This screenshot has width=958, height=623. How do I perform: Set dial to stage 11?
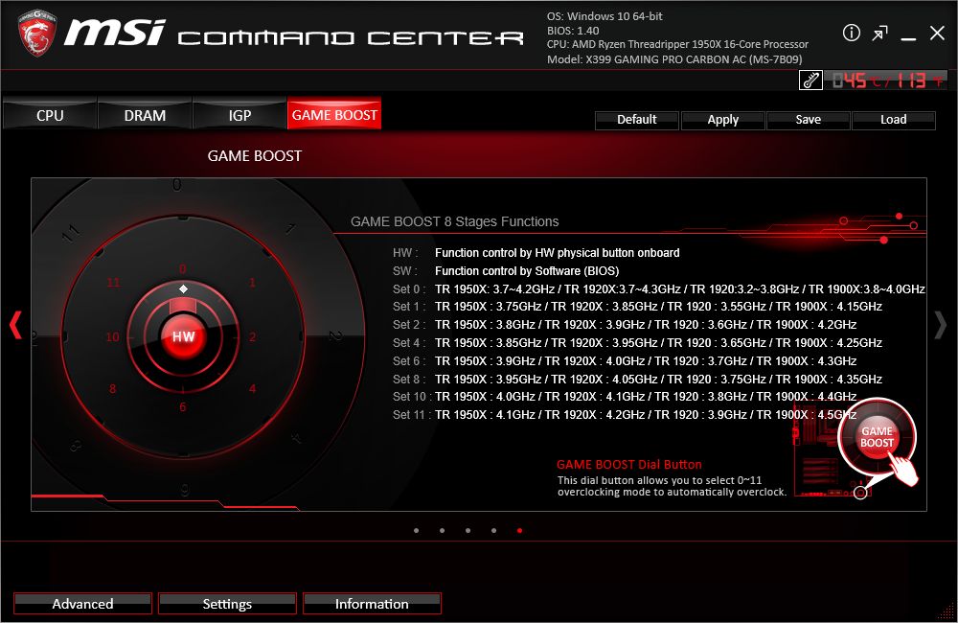tap(114, 283)
